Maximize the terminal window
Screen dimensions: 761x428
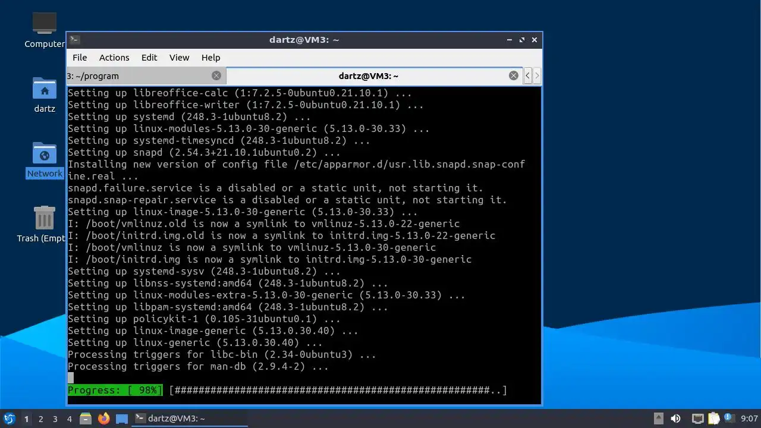(x=522, y=40)
